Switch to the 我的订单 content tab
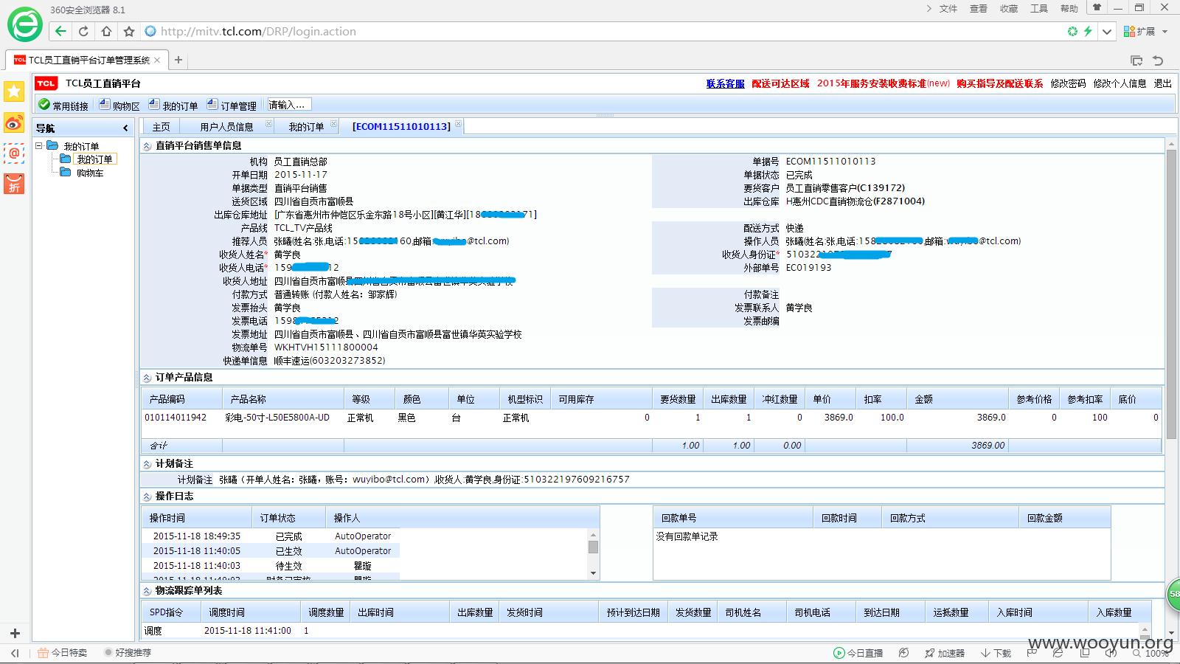Viewport: 1180px width, 664px height. [x=306, y=127]
